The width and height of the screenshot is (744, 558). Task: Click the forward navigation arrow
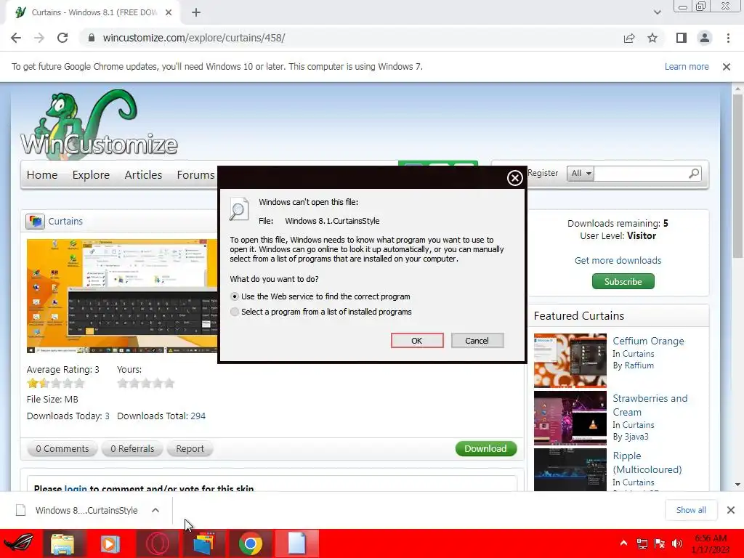click(39, 38)
